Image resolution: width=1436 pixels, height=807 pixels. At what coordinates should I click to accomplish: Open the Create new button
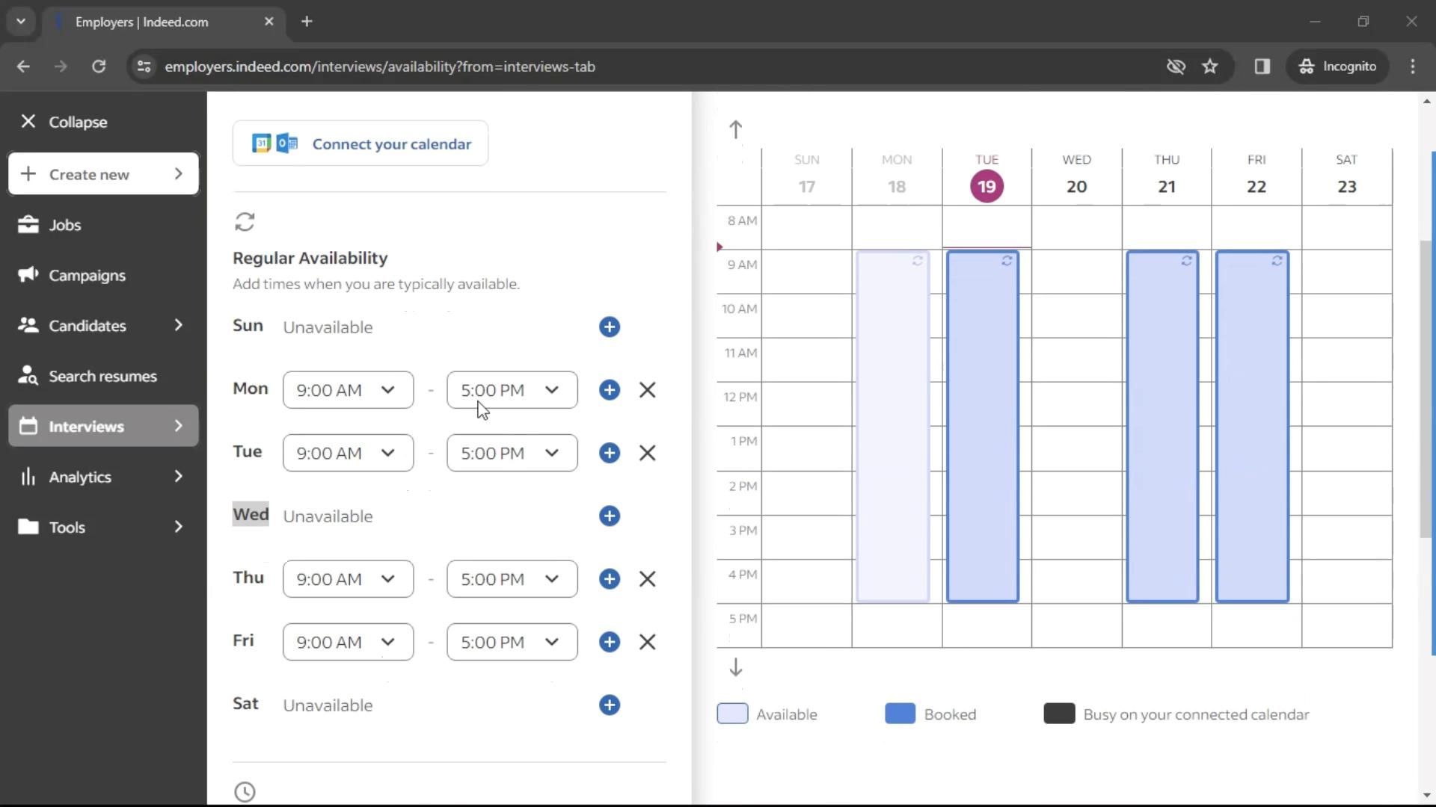(103, 174)
